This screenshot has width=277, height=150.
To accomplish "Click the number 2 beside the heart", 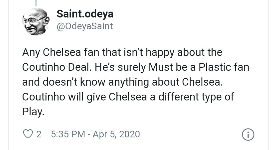I will (36, 133).
